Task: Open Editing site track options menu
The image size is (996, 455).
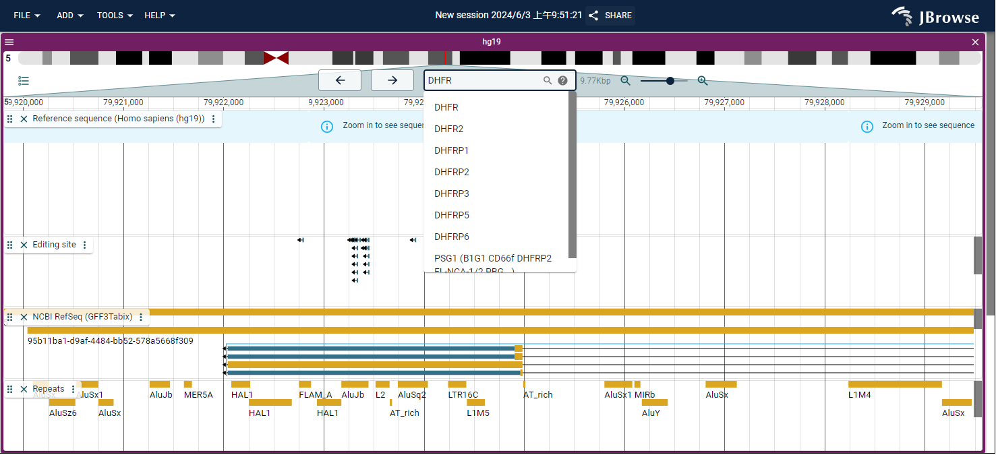Action: click(85, 245)
